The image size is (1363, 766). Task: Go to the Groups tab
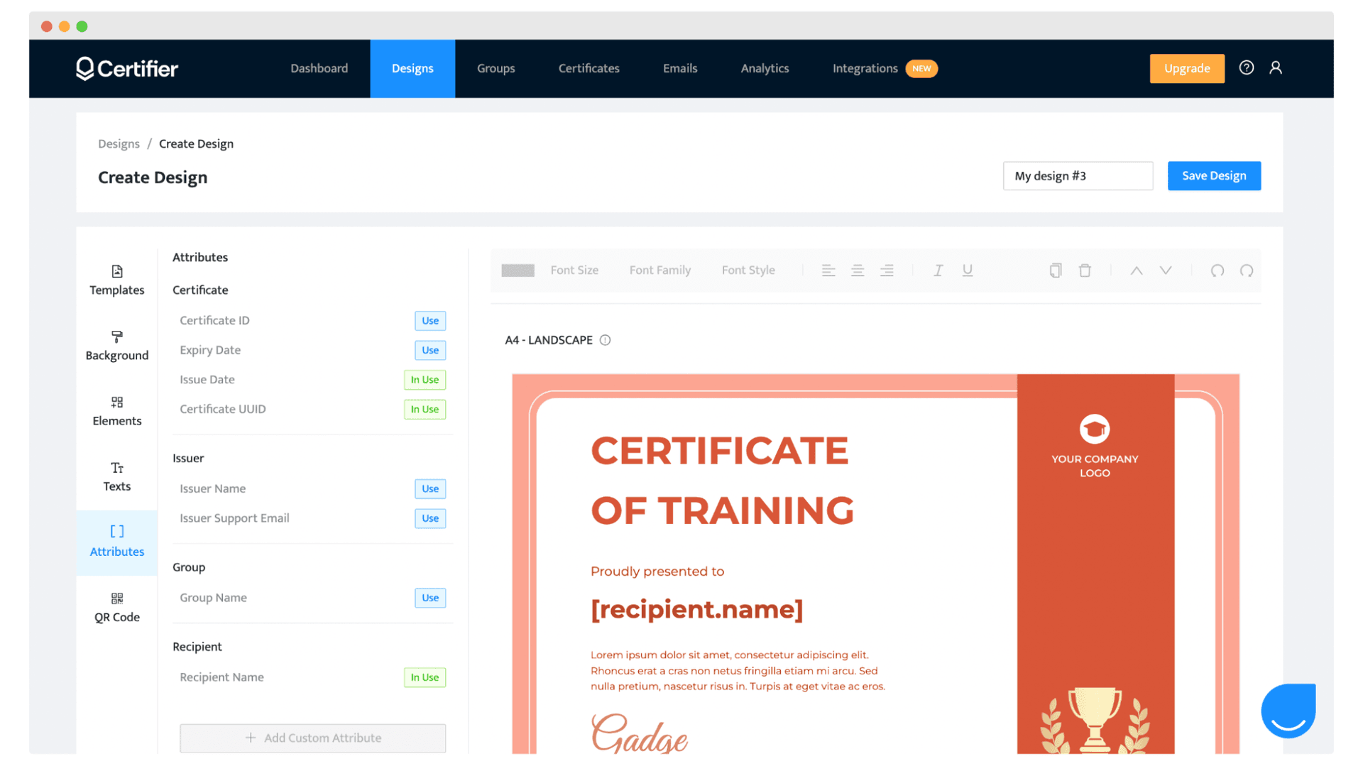(x=496, y=68)
